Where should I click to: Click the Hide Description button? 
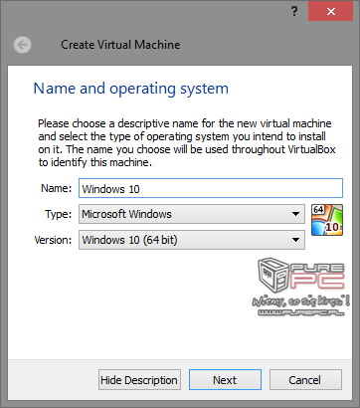139,380
